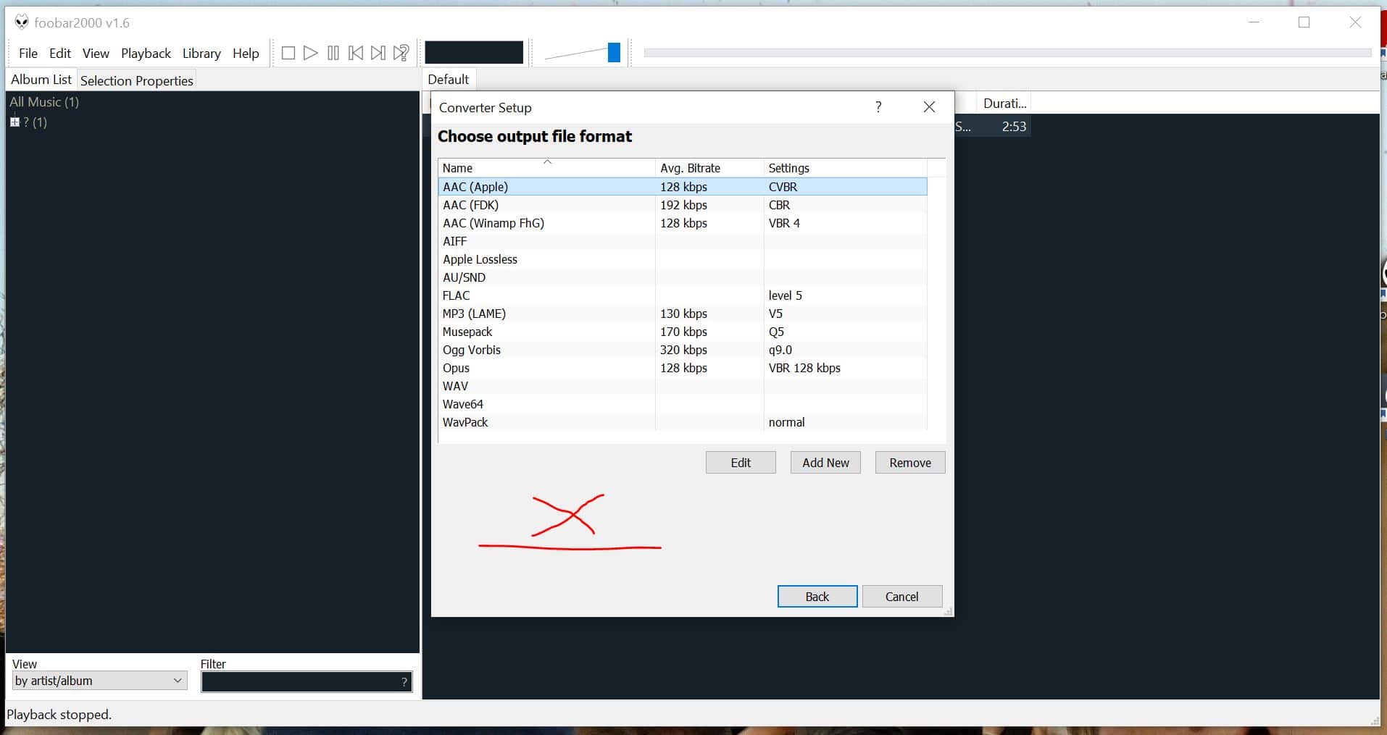Select the Musepack format row
1387x735 pixels.
683,332
